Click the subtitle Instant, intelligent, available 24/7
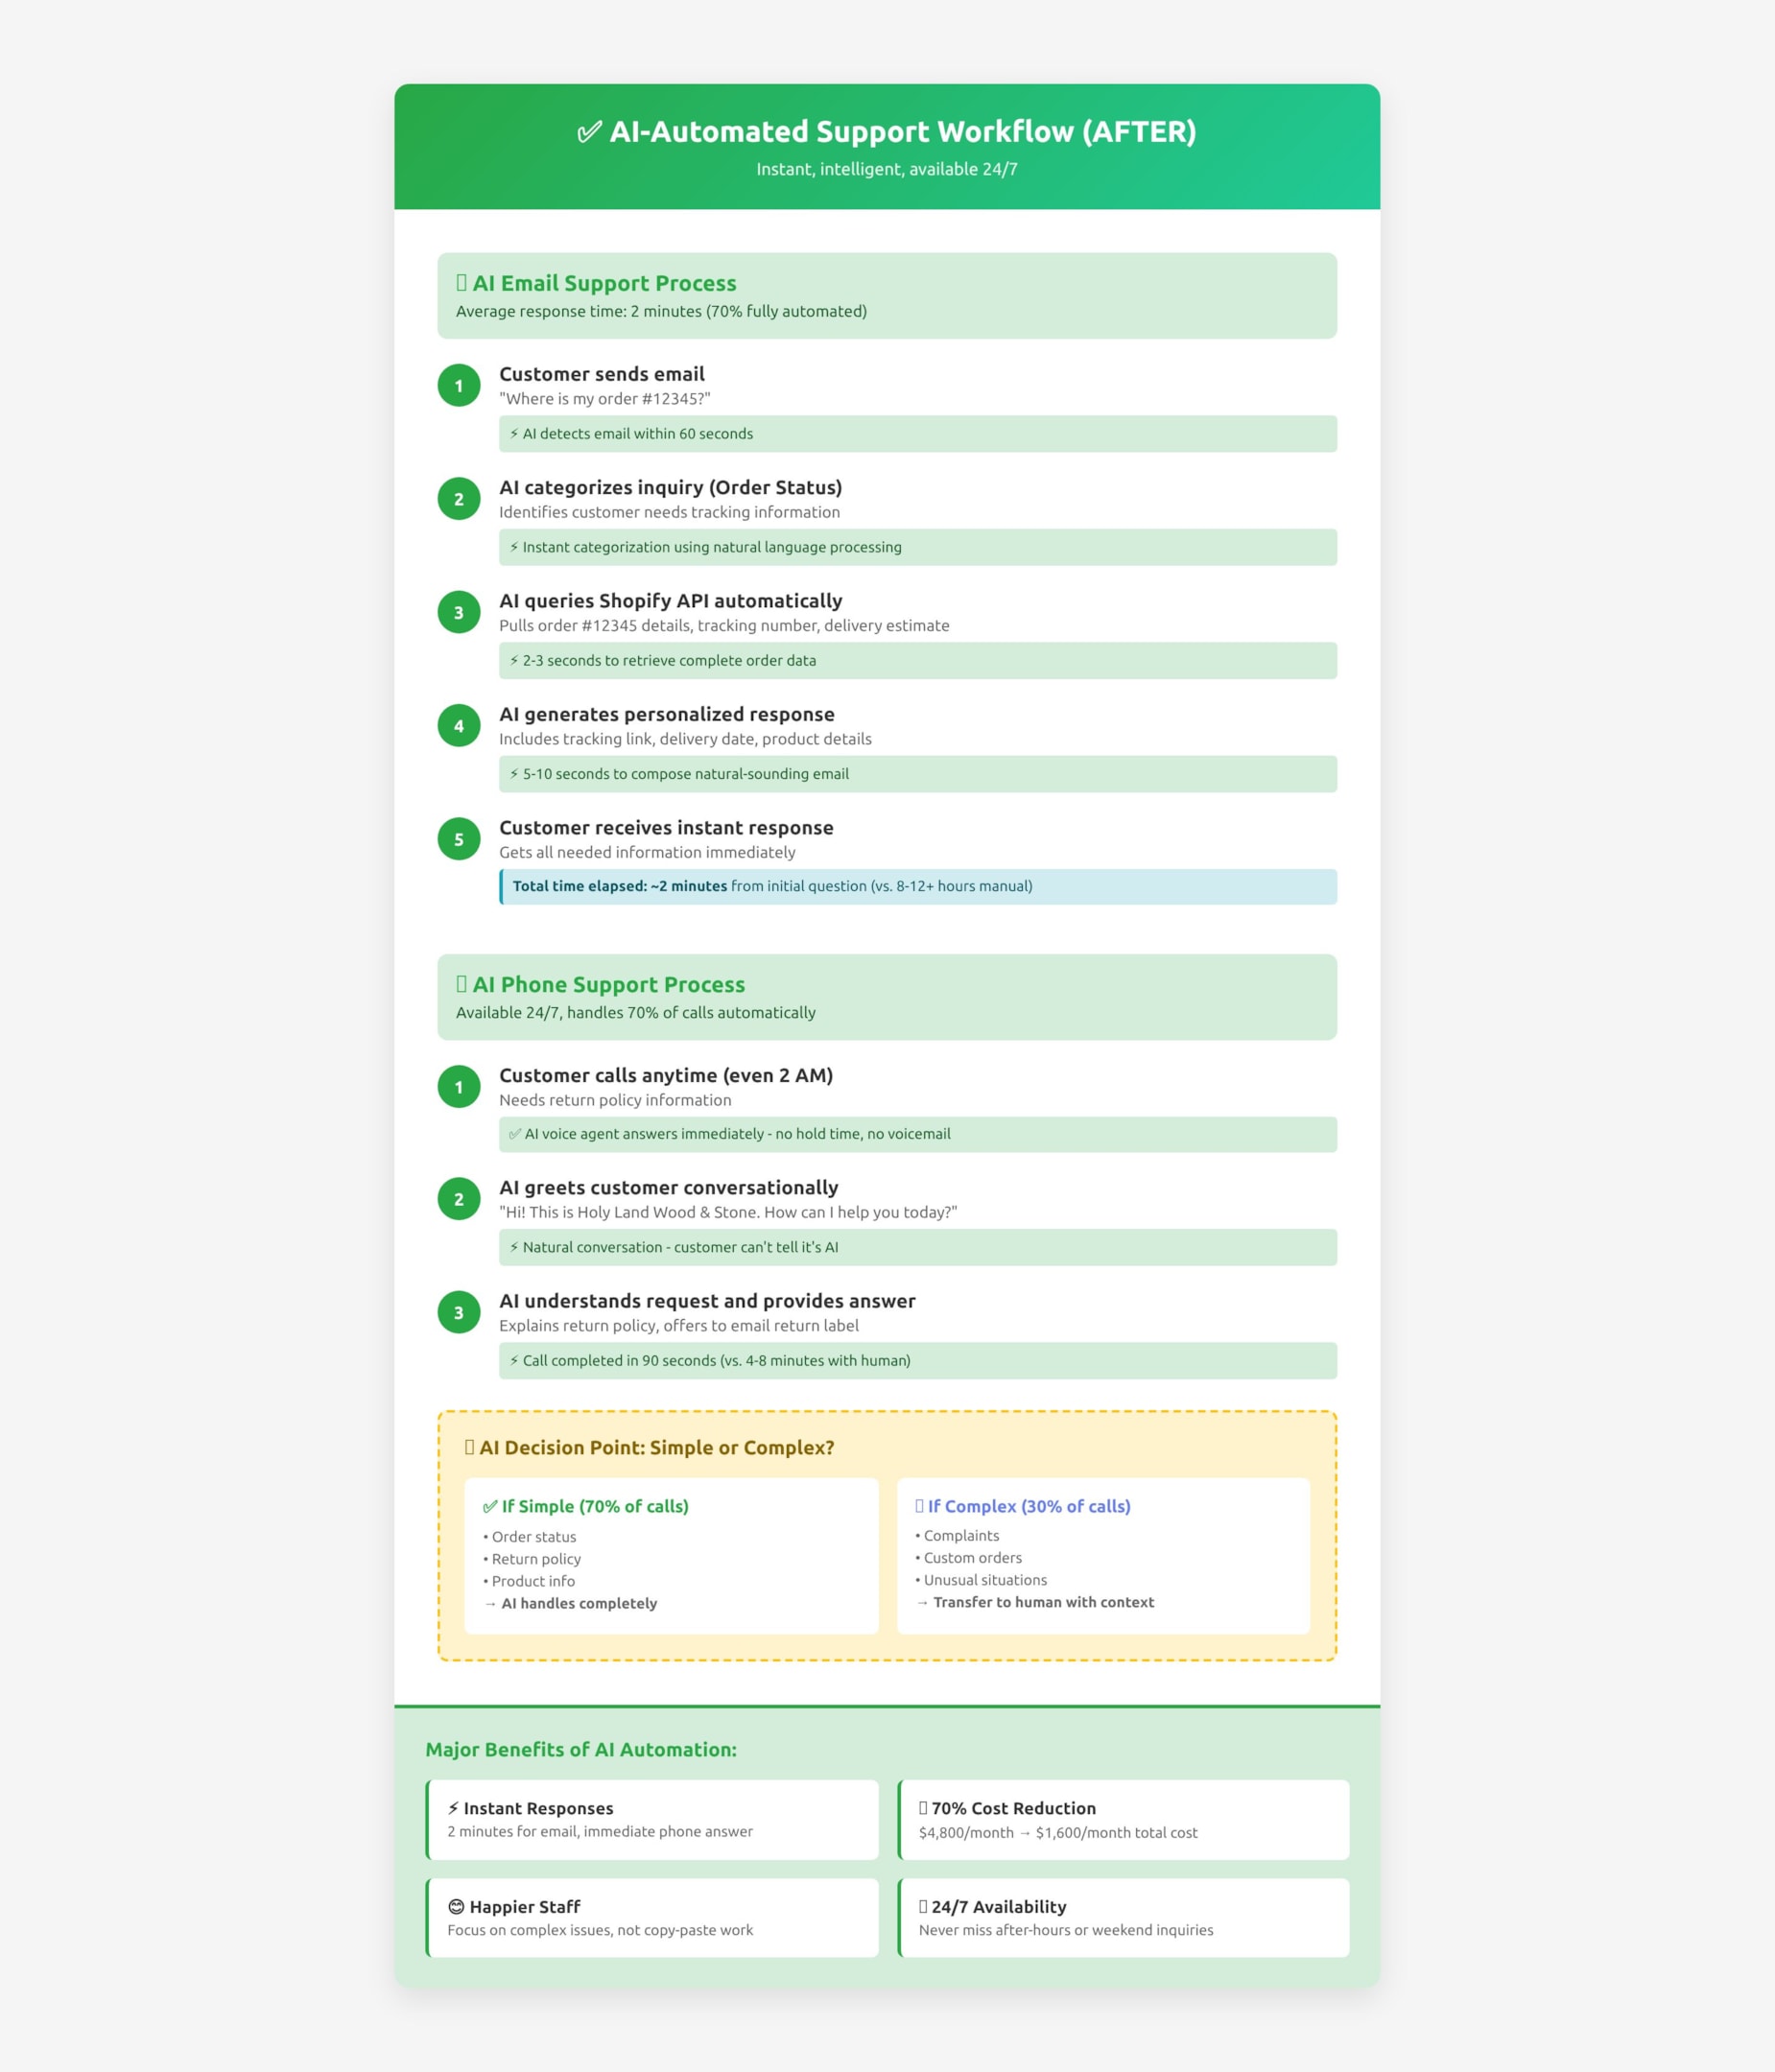 click(887, 169)
